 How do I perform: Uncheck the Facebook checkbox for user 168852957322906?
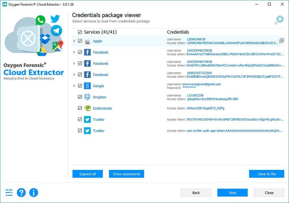(x=80, y=75)
